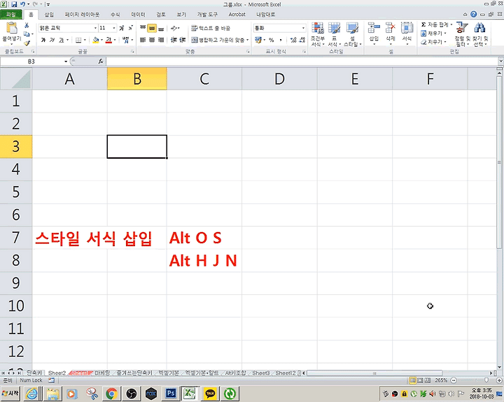
Task: Open the borders dropdown arrow
Action: (85, 40)
